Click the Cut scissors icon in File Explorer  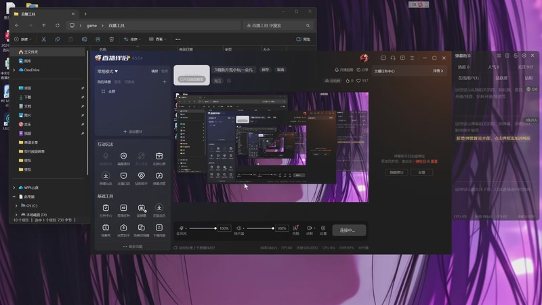(x=43, y=39)
